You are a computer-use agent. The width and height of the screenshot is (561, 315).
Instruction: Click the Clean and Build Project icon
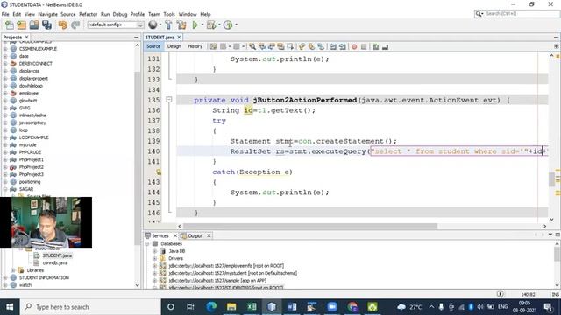click(181, 24)
